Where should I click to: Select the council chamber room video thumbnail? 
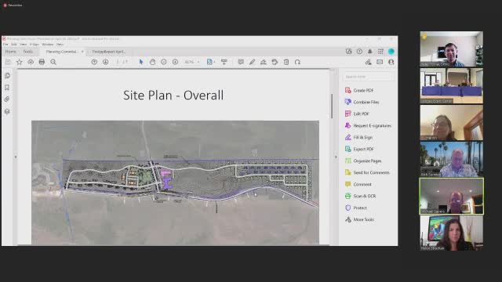[x=452, y=86]
